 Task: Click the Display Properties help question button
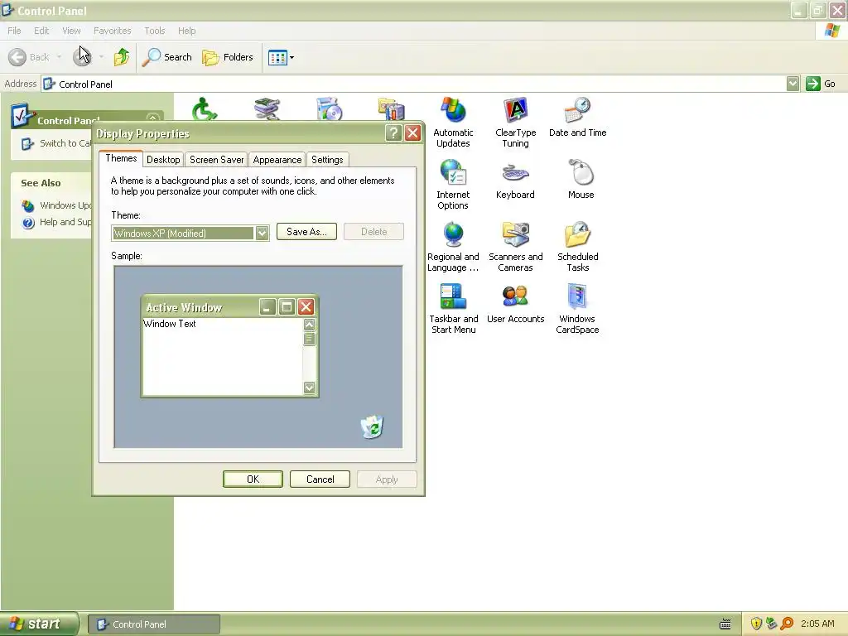coord(393,133)
